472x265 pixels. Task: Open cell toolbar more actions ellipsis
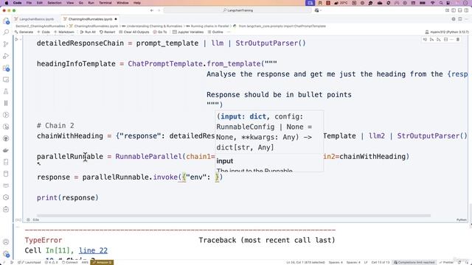451,39
